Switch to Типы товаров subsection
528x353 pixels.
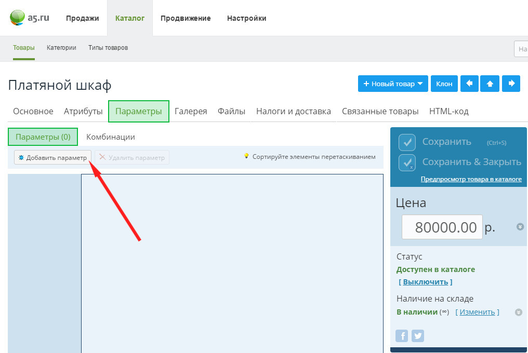pos(108,48)
